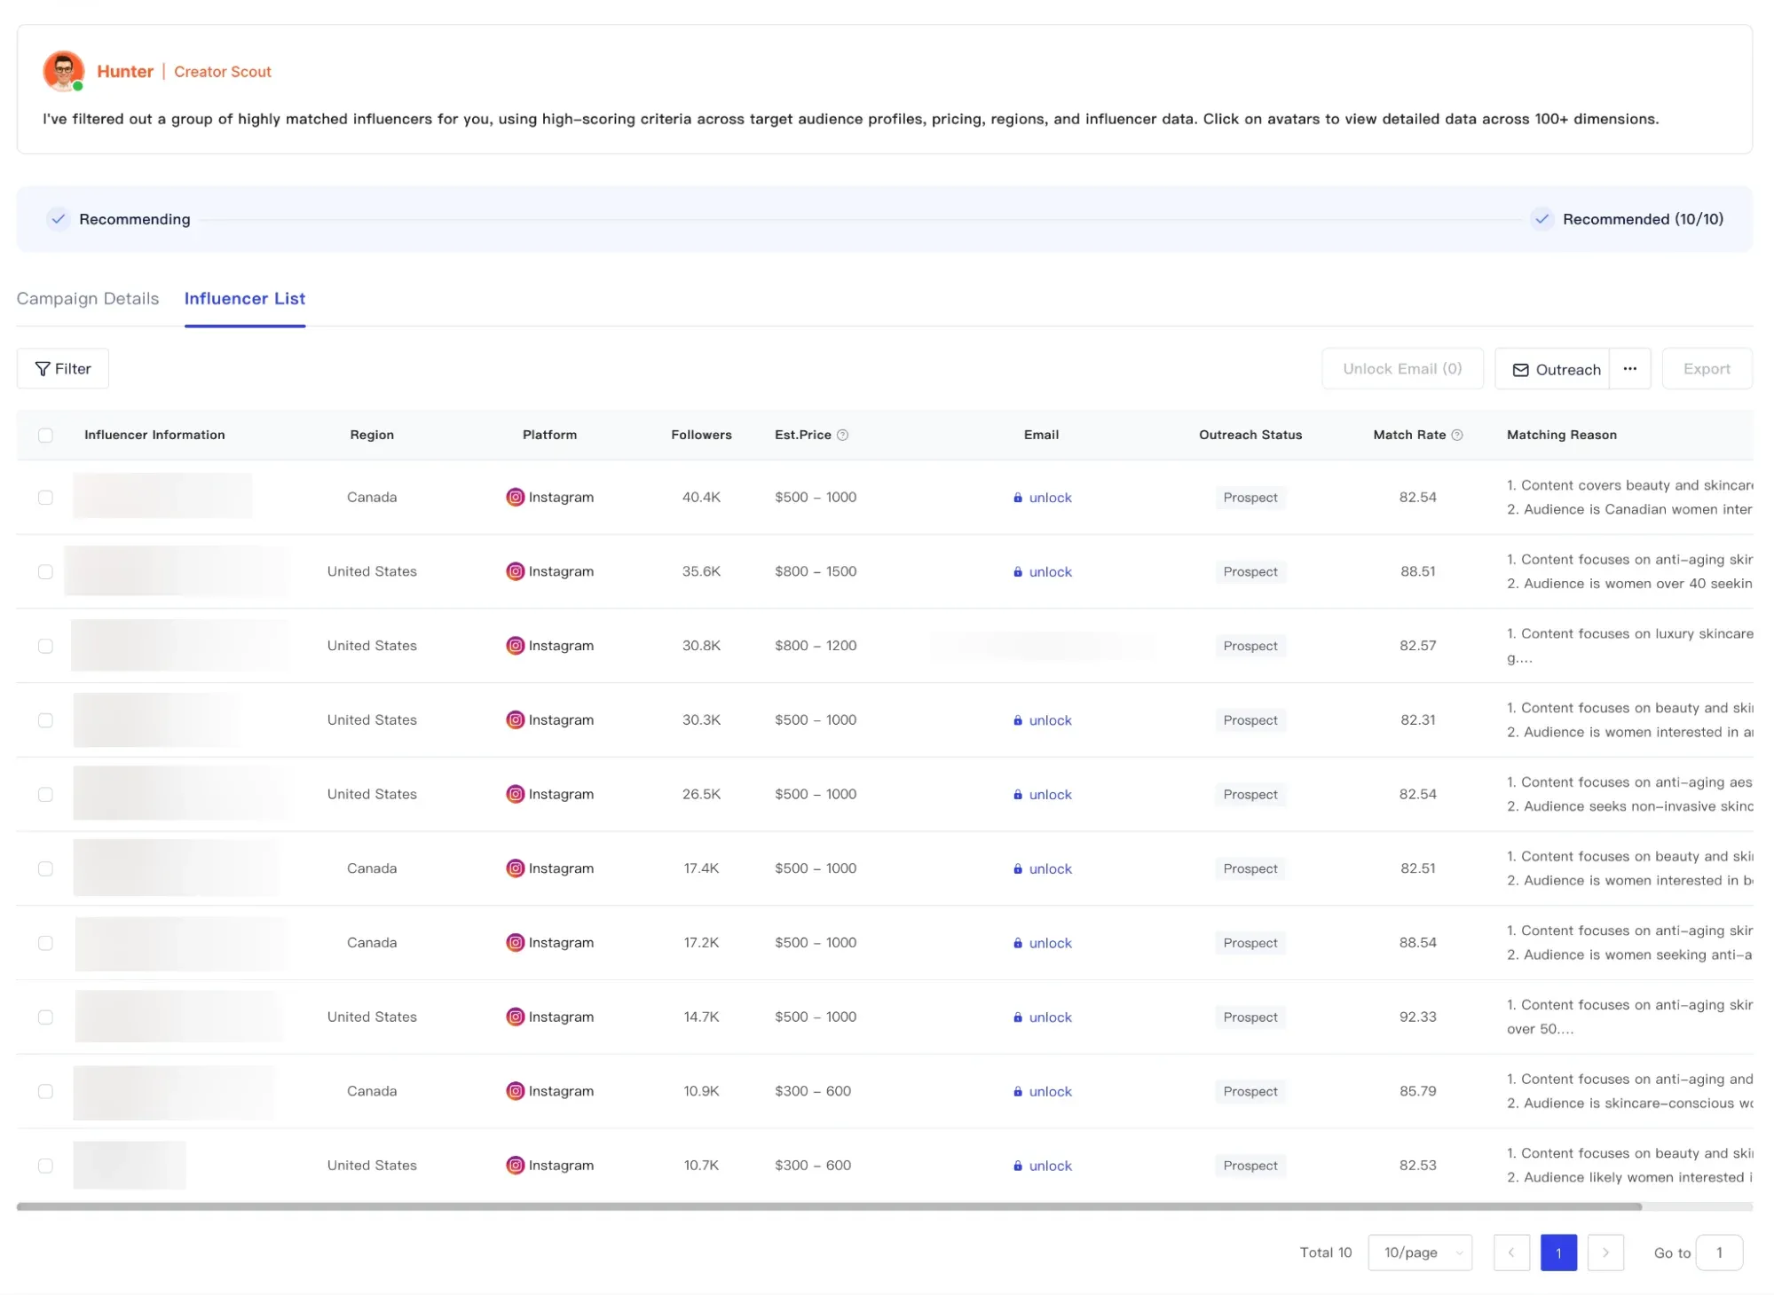Image resolution: width=1774 pixels, height=1296 pixels.
Task: Click the Recommending checkmark step icon
Action: pos(58,218)
